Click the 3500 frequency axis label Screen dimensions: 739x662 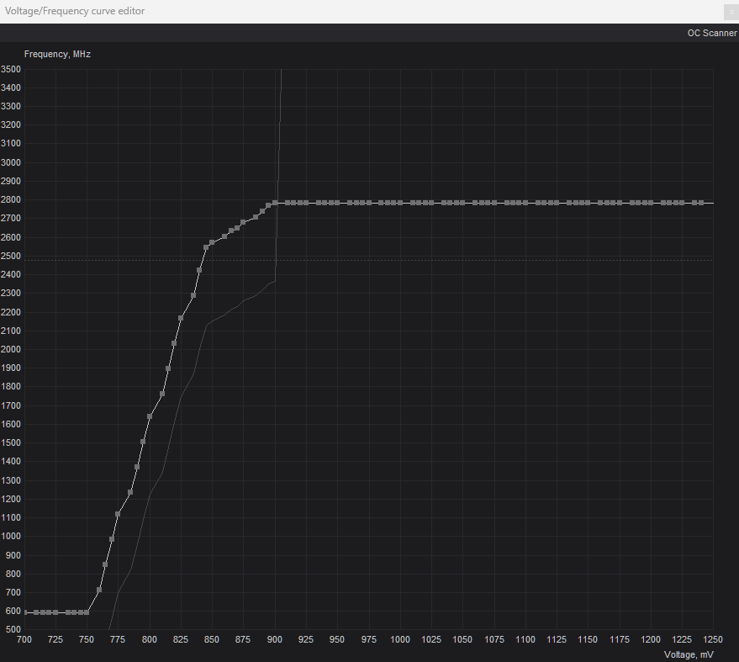point(11,69)
